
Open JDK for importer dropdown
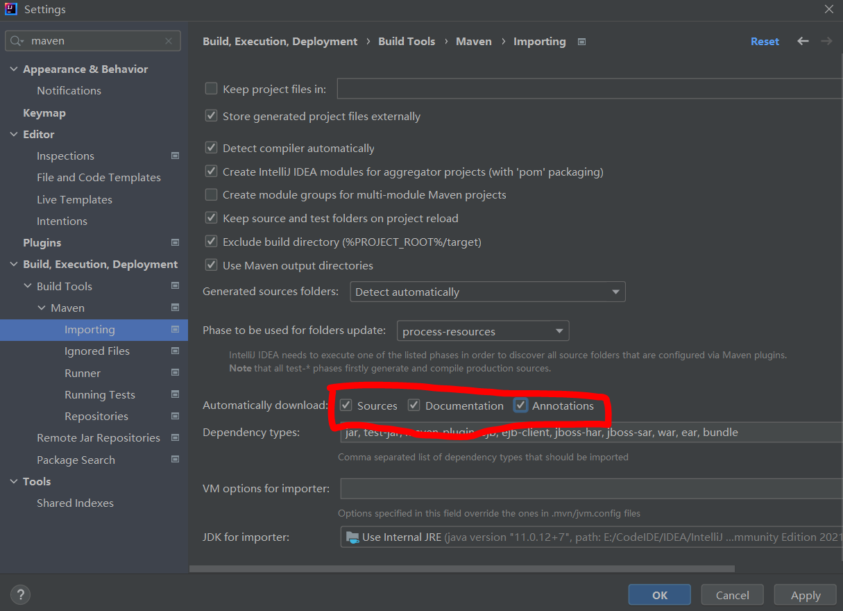click(592, 537)
